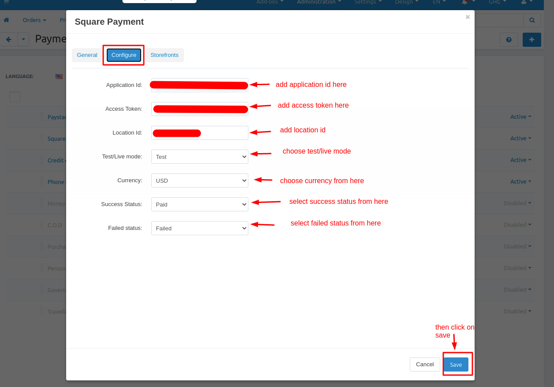The image size is (554, 387).
Task: Click the search magnifier icon
Action: click(532, 20)
